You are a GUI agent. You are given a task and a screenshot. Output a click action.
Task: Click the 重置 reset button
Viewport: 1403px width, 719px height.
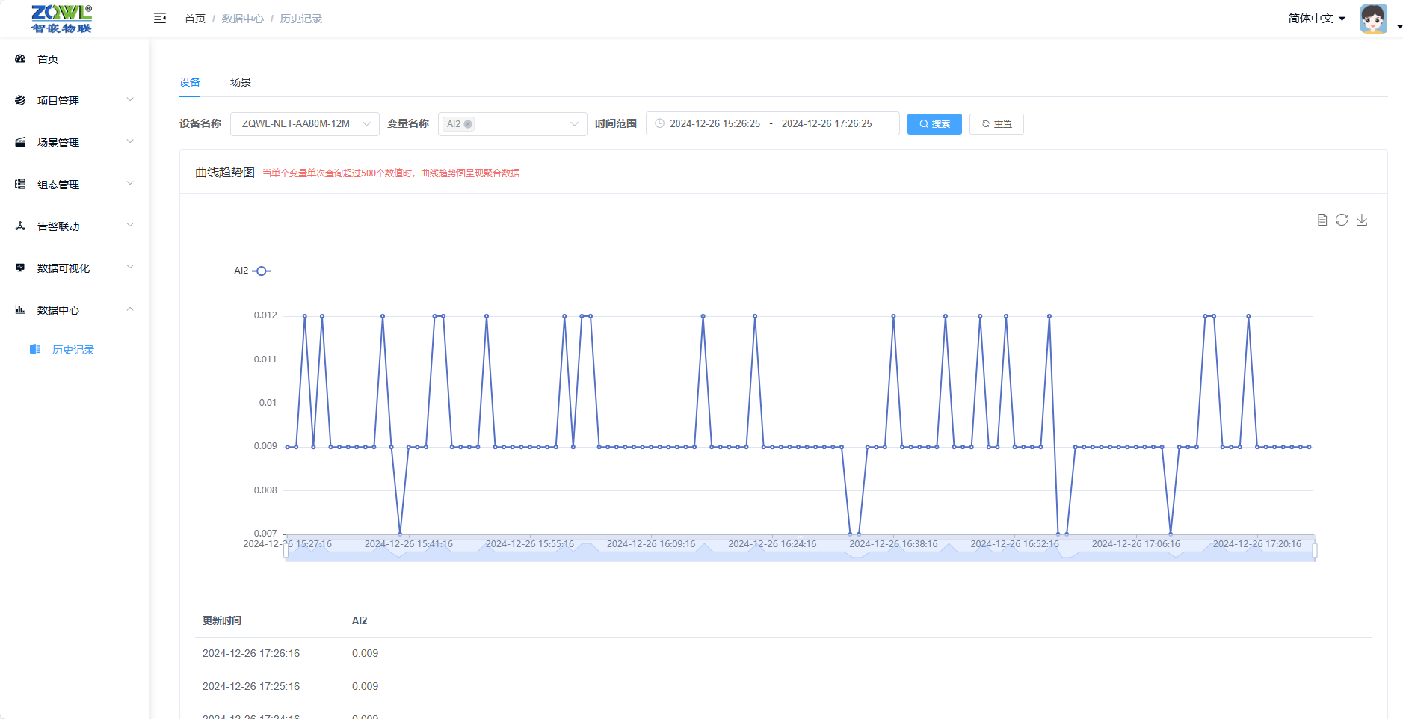tap(996, 123)
